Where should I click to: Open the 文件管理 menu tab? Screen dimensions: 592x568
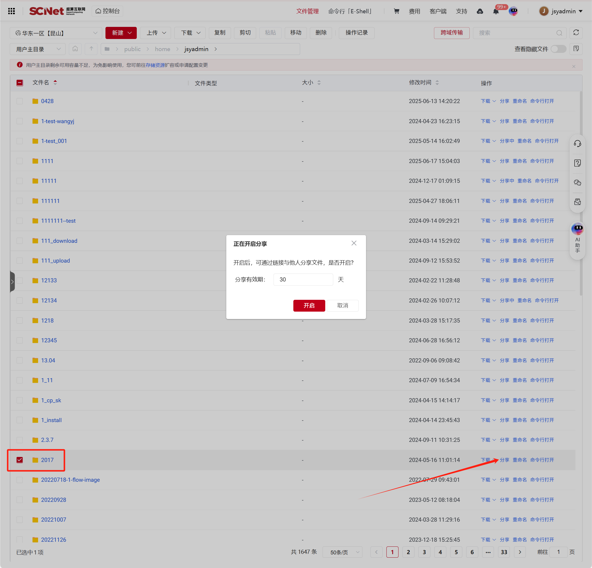click(x=307, y=11)
